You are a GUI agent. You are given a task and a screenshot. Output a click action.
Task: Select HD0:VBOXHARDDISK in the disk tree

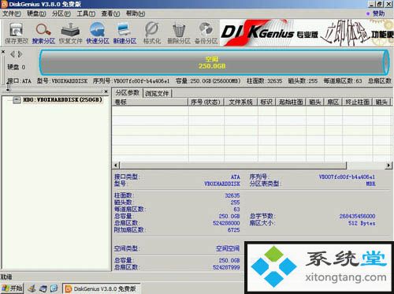pyautogui.click(x=62, y=100)
